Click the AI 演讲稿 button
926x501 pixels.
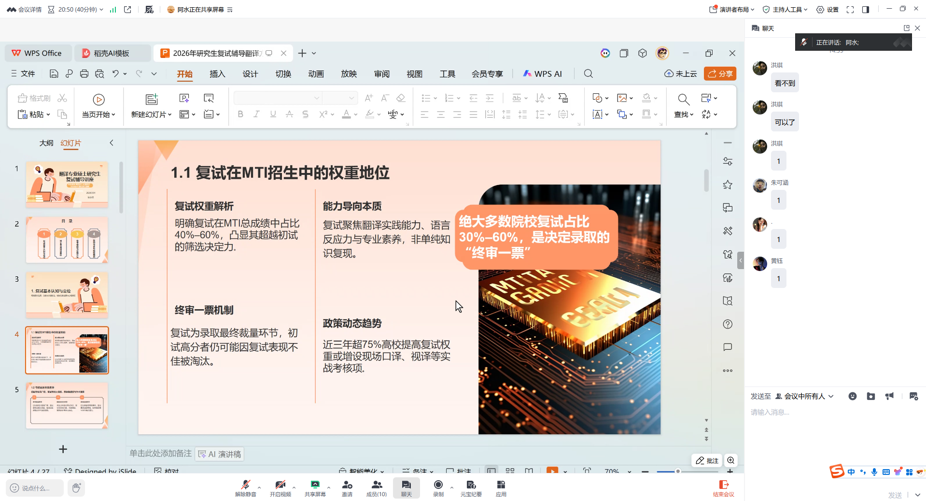[x=220, y=454]
